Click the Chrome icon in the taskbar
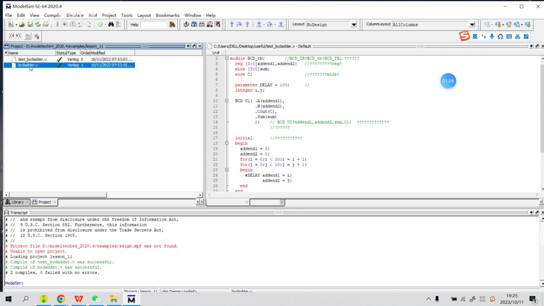Viewport: 544px width, 306px height. point(61,299)
